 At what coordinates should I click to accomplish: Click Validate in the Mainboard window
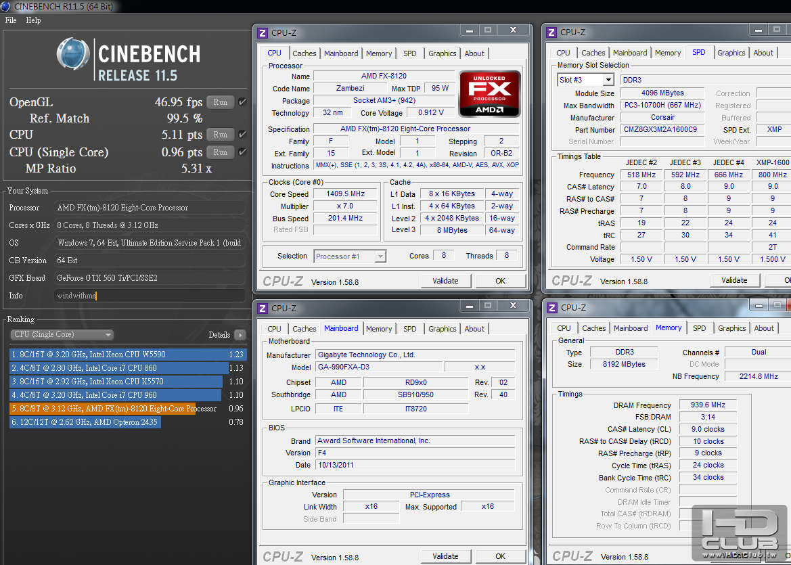tap(445, 556)
